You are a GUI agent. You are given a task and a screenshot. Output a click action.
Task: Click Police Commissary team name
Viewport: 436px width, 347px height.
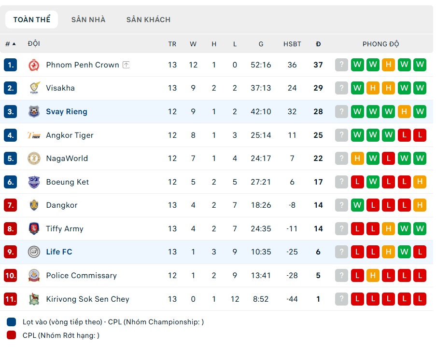click(x=81, y=276)
